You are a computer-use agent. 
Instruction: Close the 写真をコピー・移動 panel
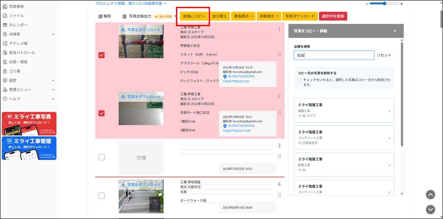pyautogui.click(x=395, y=31)
